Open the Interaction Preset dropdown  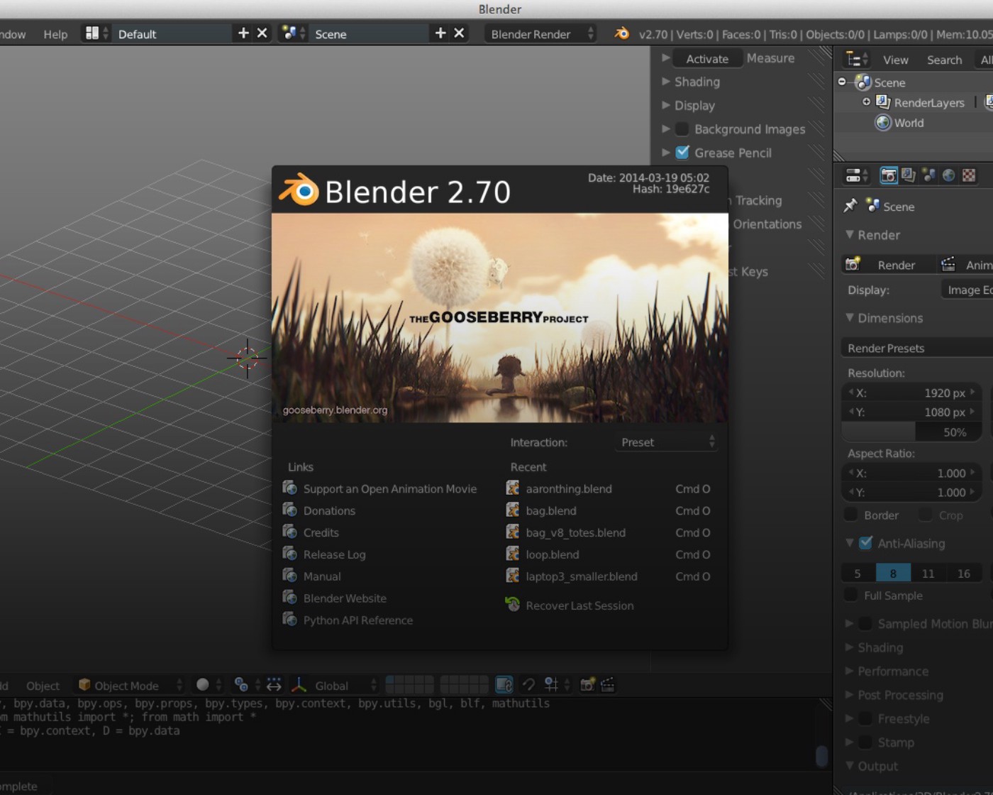point(666,442)
